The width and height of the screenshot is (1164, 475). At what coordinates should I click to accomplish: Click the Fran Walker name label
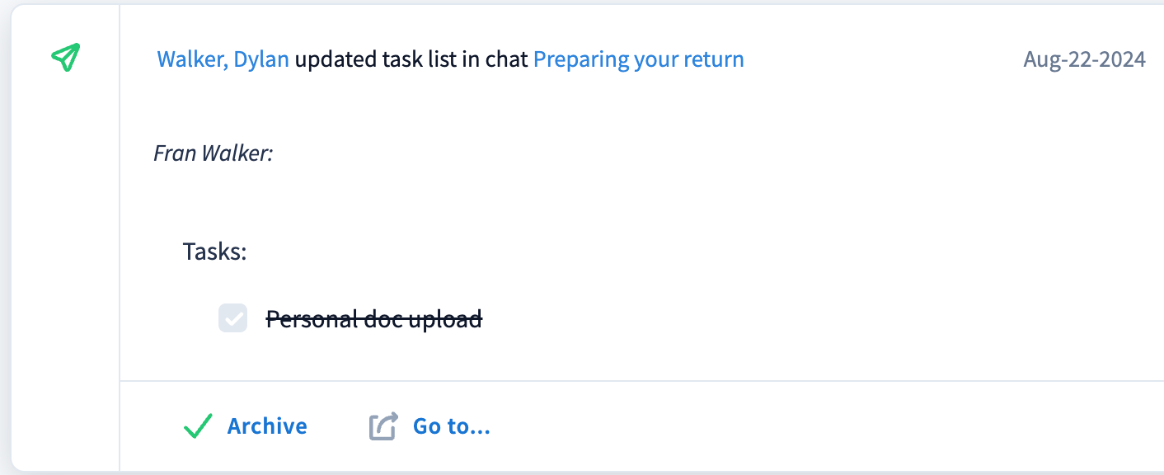pyautogui.click(x=213, y=153)
